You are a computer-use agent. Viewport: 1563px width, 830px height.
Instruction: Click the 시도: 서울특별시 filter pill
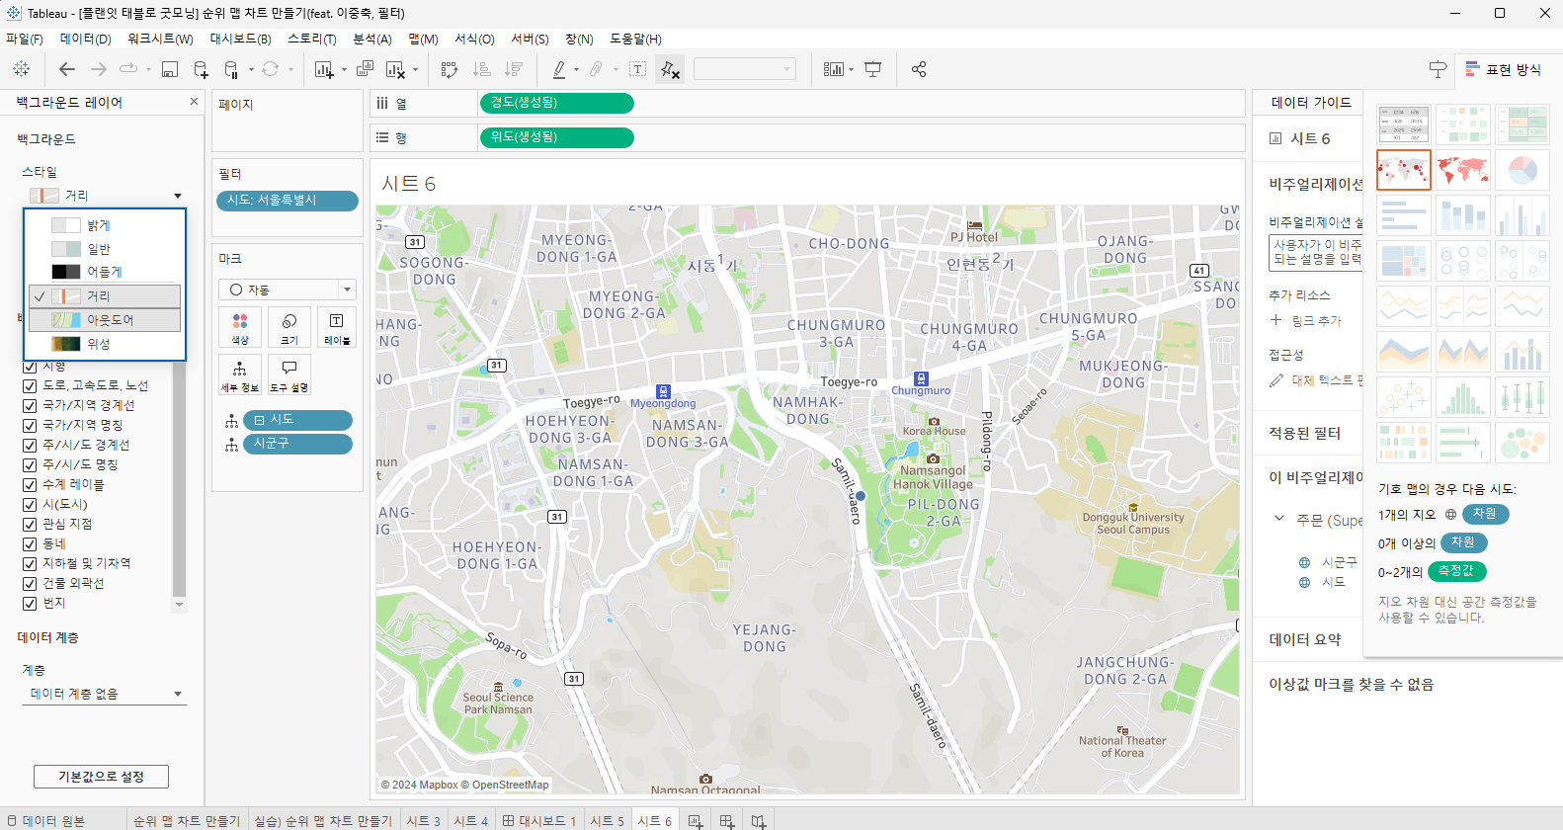[287, 201]
